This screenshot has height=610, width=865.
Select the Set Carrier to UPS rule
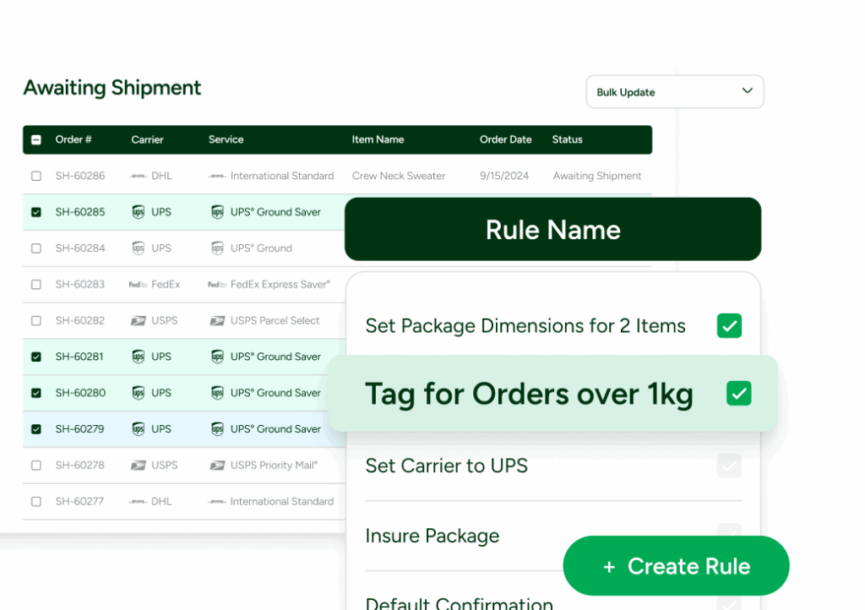tap(446, 466)
